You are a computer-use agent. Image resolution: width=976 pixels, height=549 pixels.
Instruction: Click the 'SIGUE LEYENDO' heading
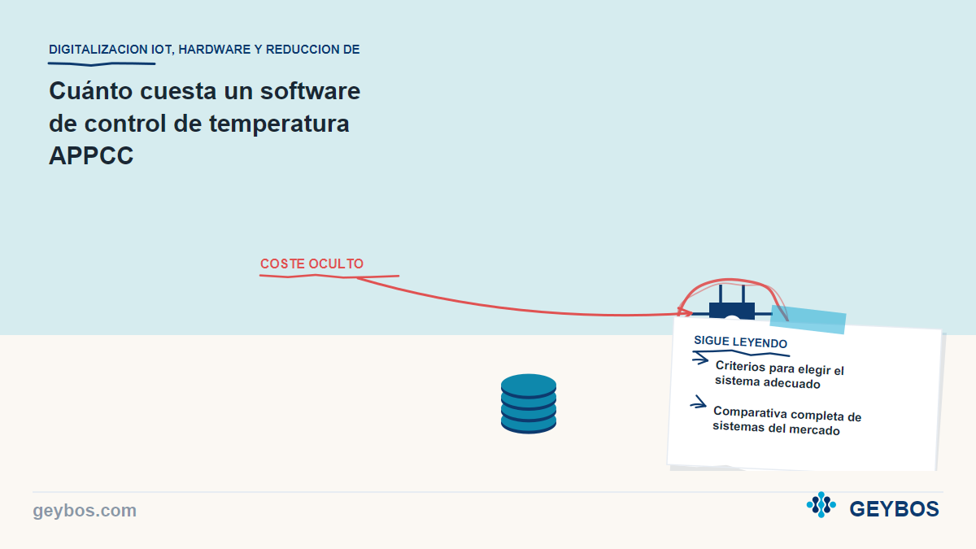(x=740, y=342)
